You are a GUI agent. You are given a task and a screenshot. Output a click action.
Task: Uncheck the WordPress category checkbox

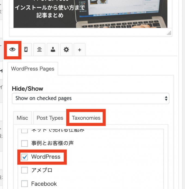click(x=24, y=157)
